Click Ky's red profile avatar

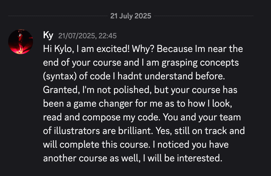pyautogui.click(x=20, y=41)
